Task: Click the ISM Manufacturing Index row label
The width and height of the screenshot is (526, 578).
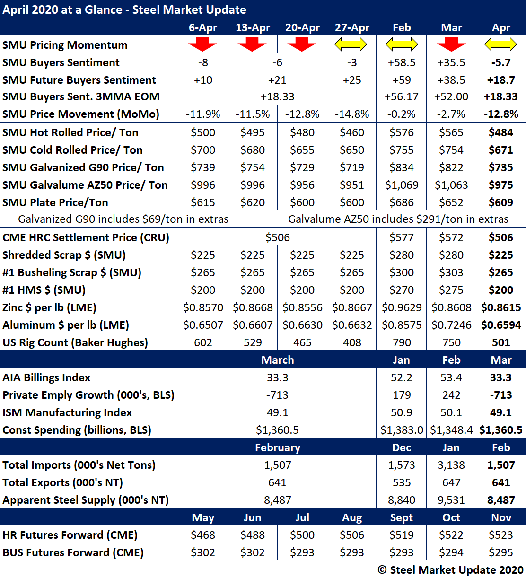Action: point(67,412)
